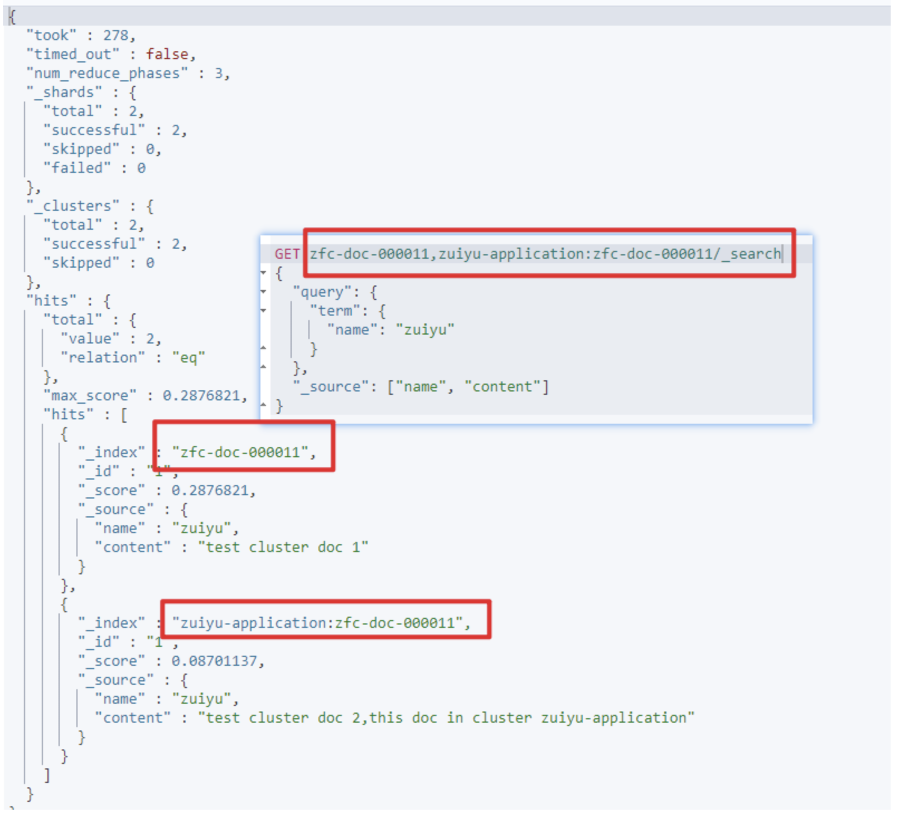Select the "timed_out" : false line
Image resolution: width=899 pixels, height=813 pixels.
point(111,55)
